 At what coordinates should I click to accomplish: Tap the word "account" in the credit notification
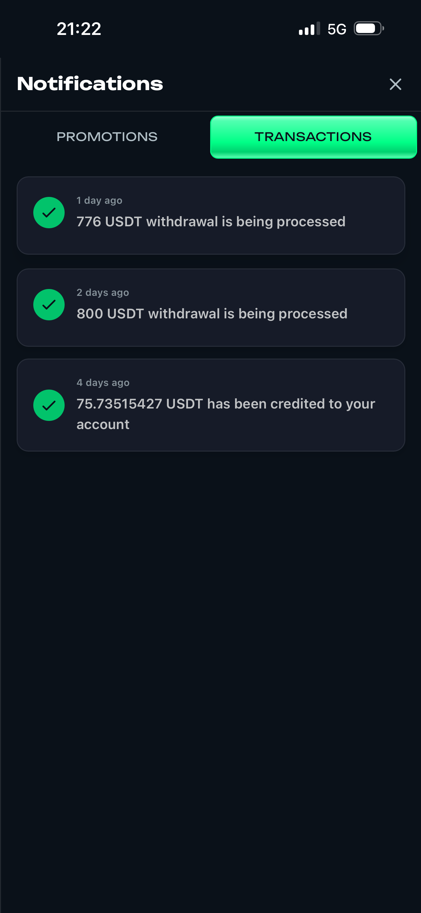[103, 424]
